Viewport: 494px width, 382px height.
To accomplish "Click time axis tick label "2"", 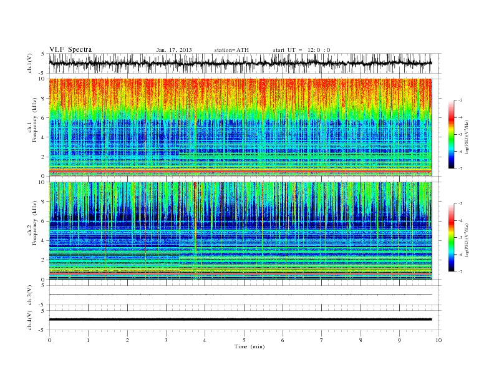I will pos(127,340).
